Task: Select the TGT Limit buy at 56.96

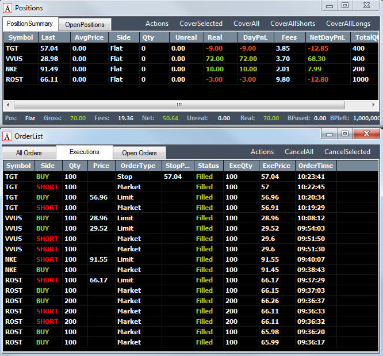Action: click(x=191, y=197)
